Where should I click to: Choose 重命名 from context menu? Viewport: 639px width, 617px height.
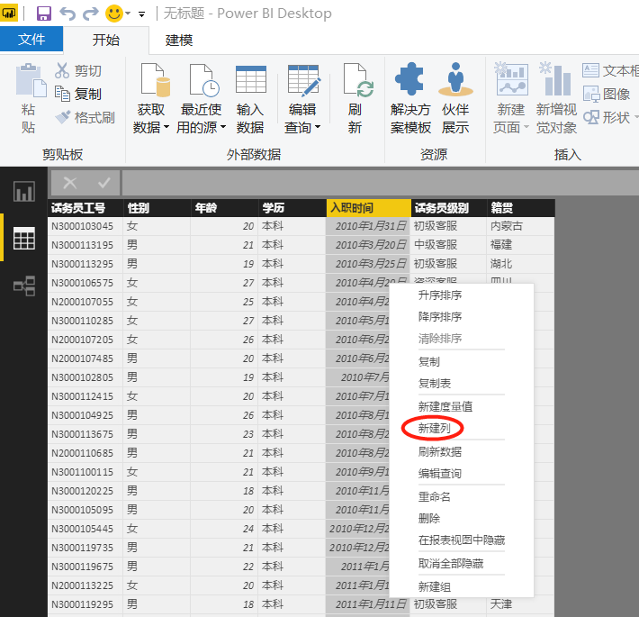435,496
